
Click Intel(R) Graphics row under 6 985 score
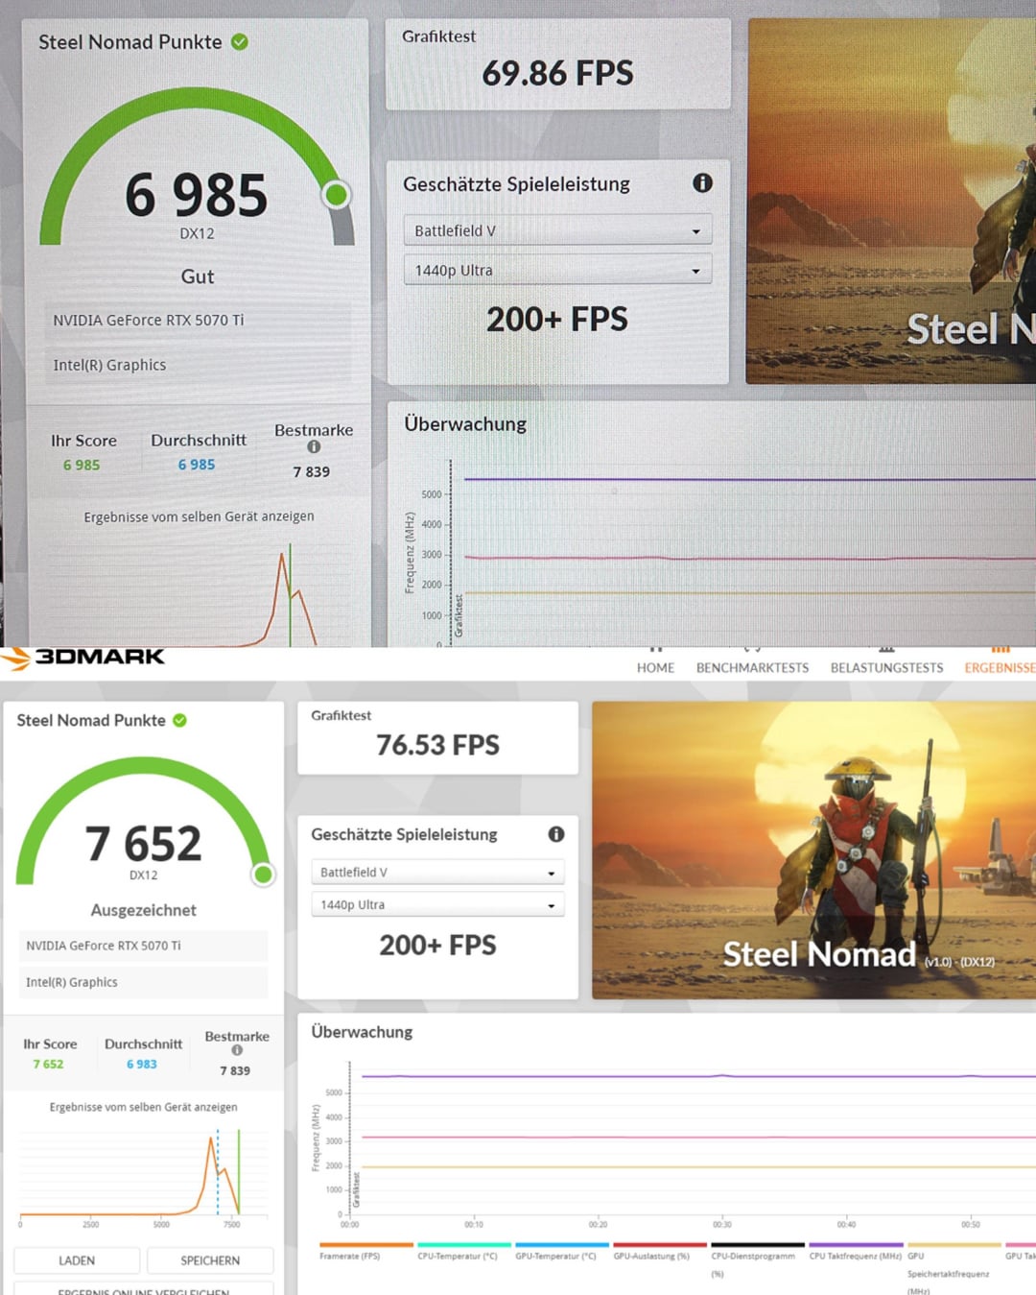pos(197,365)
